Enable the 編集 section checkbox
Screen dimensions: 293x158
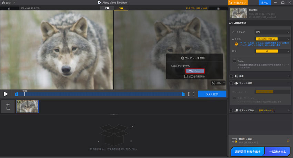[231, 76]
